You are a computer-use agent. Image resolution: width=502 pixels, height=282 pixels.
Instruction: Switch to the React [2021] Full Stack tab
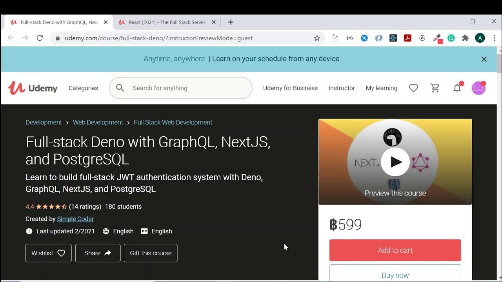(x=167, y=22)
